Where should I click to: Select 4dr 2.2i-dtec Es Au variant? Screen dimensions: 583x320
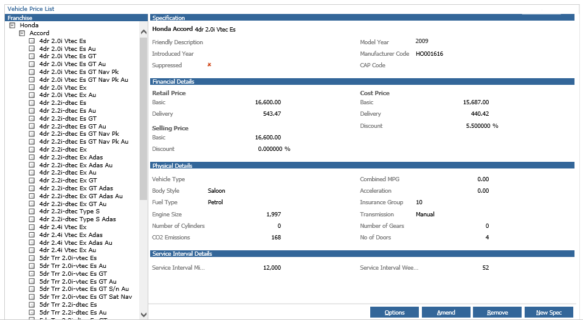[67, 110]
